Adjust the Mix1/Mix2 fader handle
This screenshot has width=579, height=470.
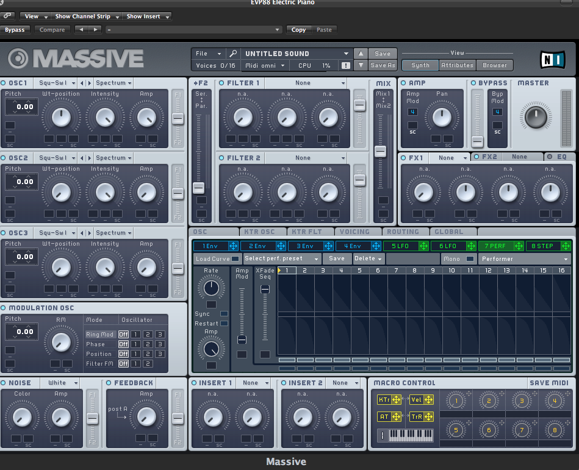pyautogui.click(x=380, y=151)
